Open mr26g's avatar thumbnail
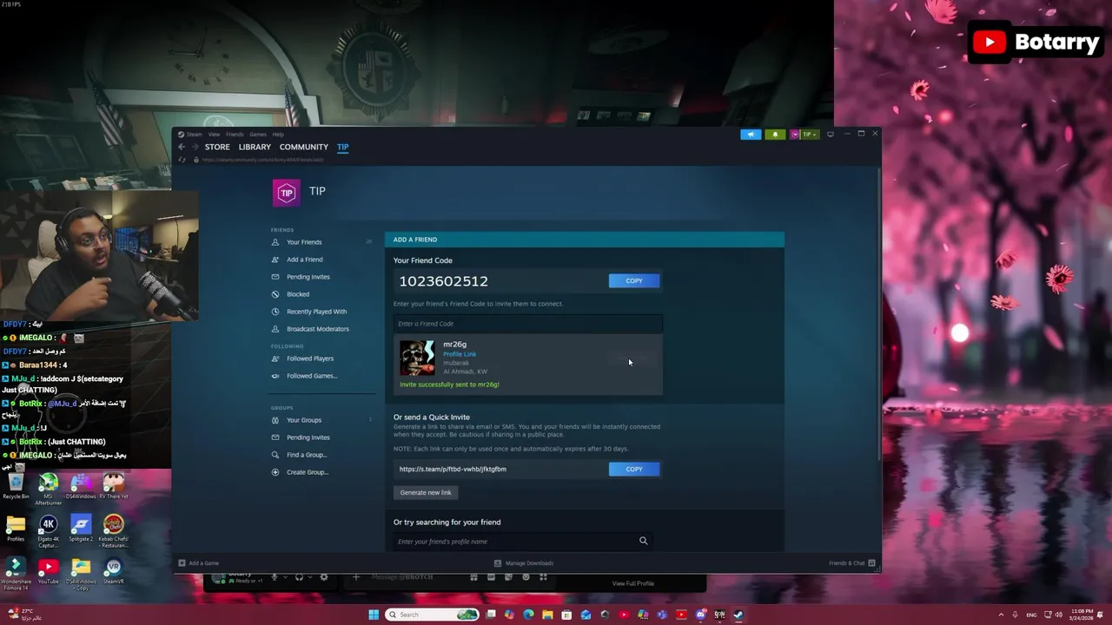The image size is (1112, 625). [417, 358]
